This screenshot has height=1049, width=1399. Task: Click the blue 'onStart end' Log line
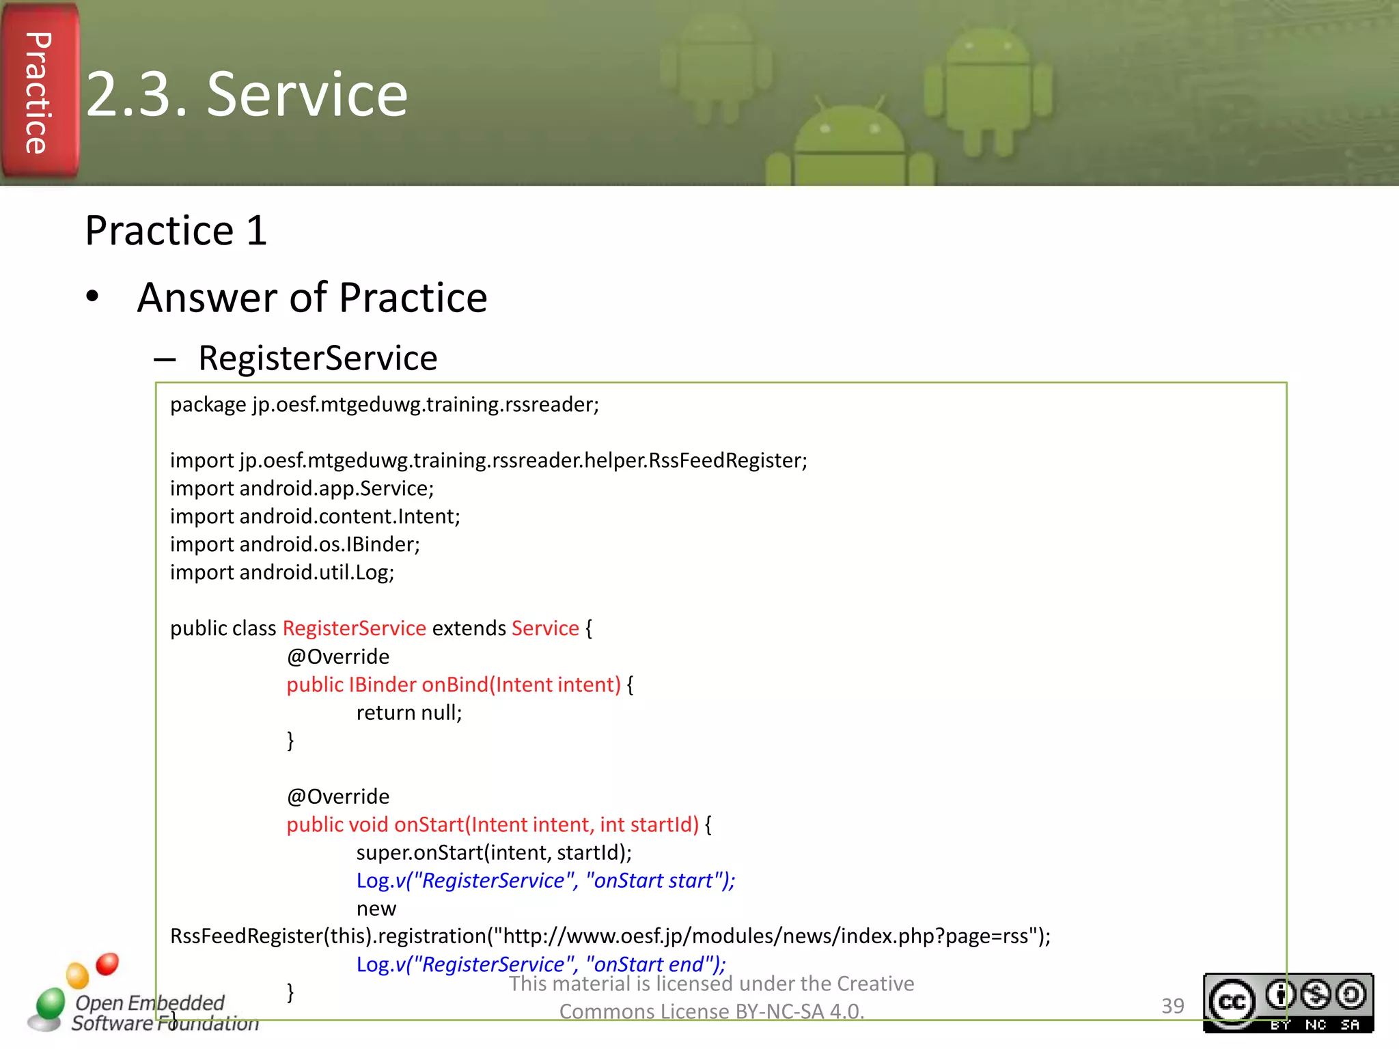(541, 964)
